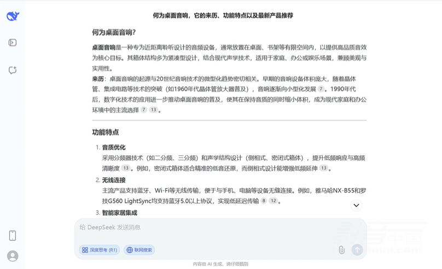This screenshot has width=442, height=269.
Task: Click the list item title 音质优化
Action: (114, 147)
